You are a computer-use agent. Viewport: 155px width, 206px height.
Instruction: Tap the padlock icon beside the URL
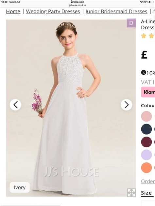pyautogui.click(x=85, y=5)
